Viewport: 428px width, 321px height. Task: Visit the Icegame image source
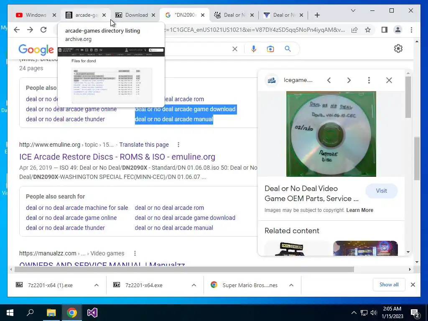click(381, 191)
